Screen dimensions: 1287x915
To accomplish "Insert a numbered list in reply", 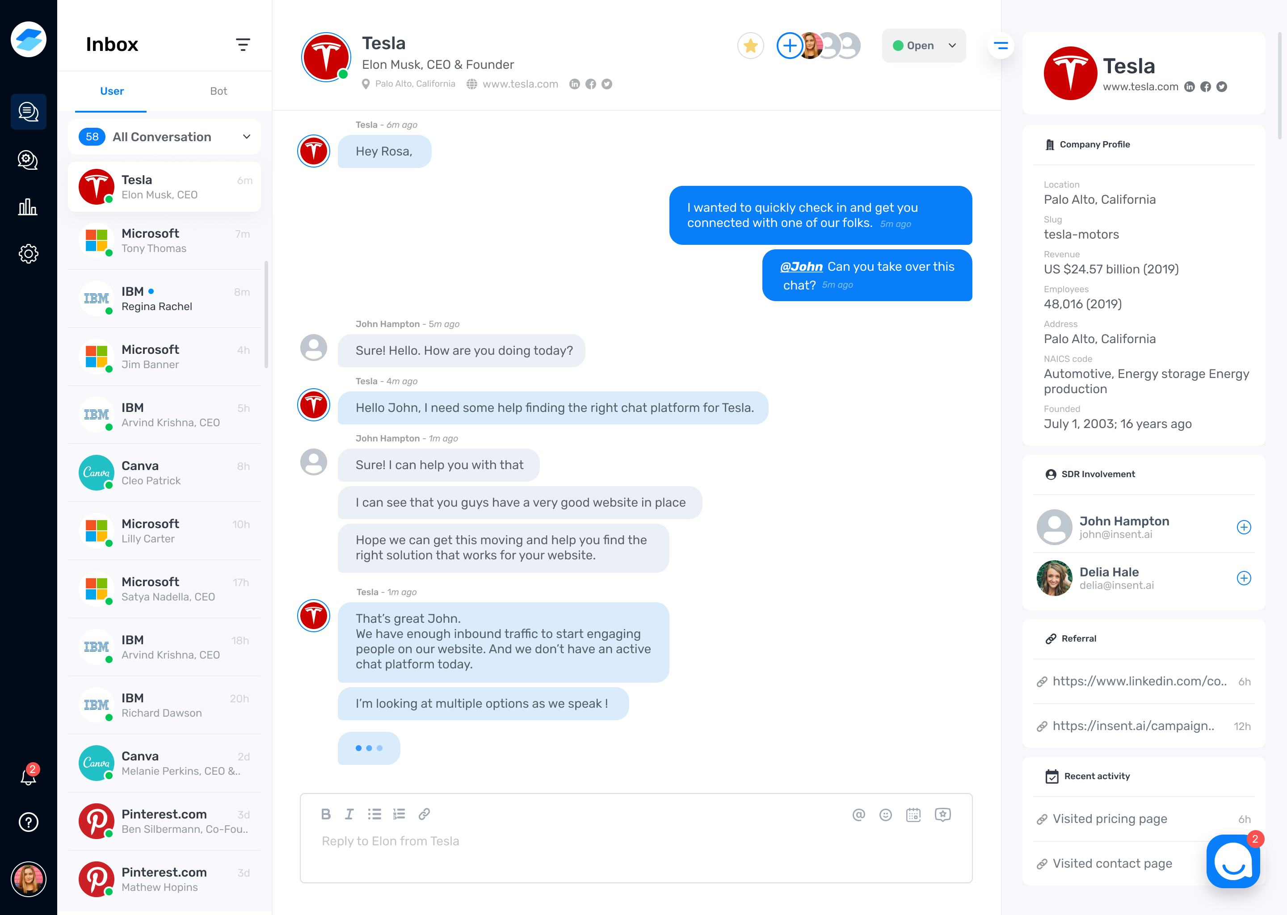I will [399, 814].
